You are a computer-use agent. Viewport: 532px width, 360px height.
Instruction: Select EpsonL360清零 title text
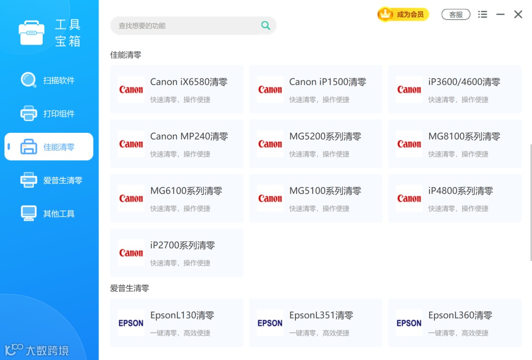click(461, 316)
